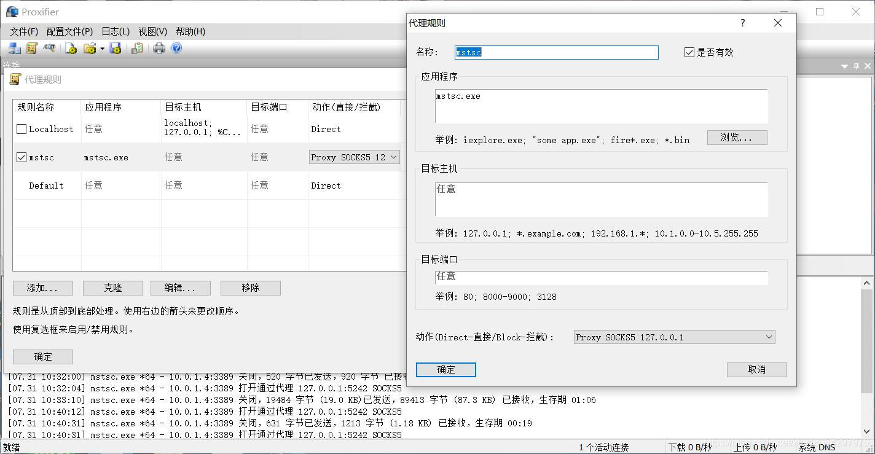Click log entry at 10:40:12
The width and height of the screenshot is (875, 454).
205,412
